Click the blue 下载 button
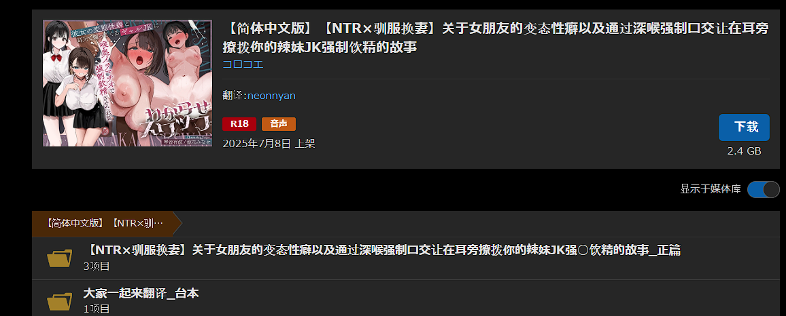Viewport: 786px width, 316px height. [x=744, y=127]
